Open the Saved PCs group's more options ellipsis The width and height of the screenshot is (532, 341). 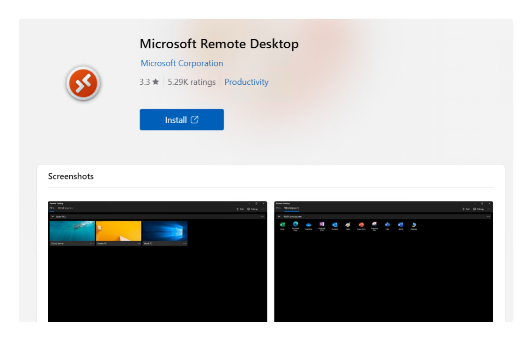[262, 216]
